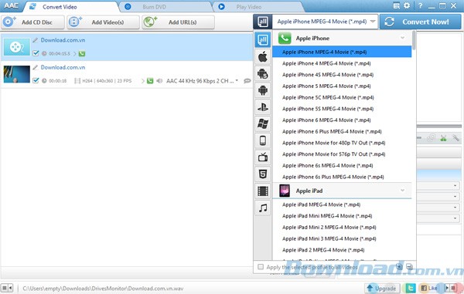
Task: Open the Windows devices profile category
Action: (x=262, y=123)
